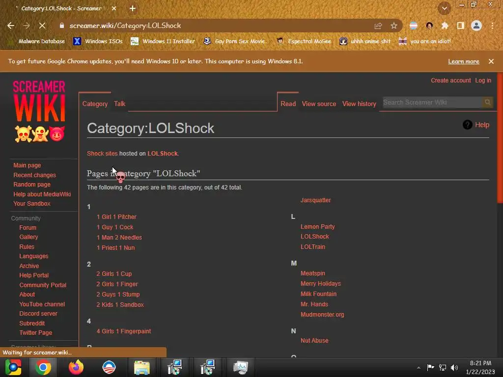Screen dimensions: 503x377
Task: Click Learn more in the update notice
Action: (x=464, y=61)
